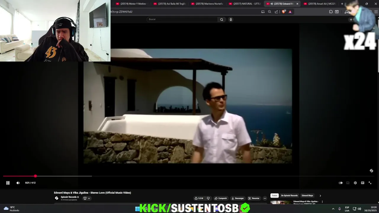
Task: Switch to the Así Baila Mi Trujillo tab
Action: 169,4
